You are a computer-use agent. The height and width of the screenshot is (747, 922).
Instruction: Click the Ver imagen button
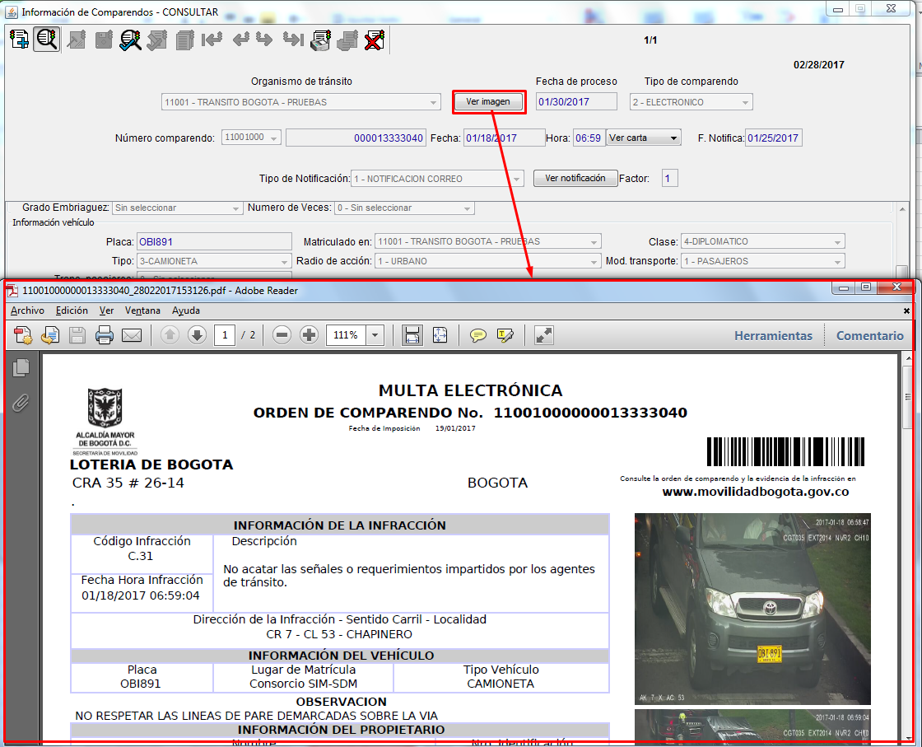tap(488, 102)
